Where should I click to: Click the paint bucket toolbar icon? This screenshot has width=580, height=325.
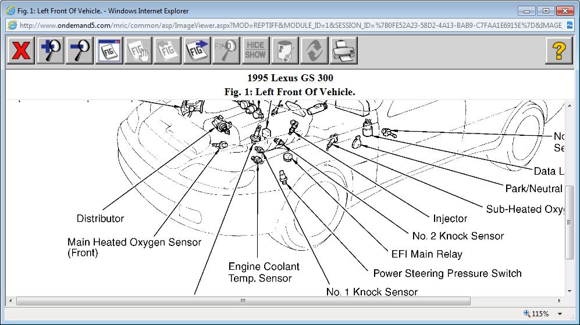click(x=285, y=50)
